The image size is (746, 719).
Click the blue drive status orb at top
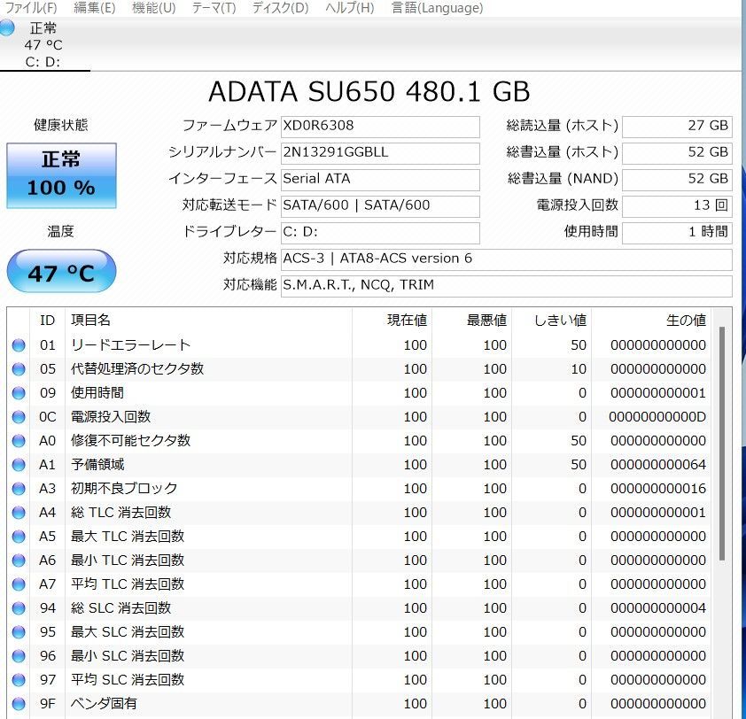point(7,27)
